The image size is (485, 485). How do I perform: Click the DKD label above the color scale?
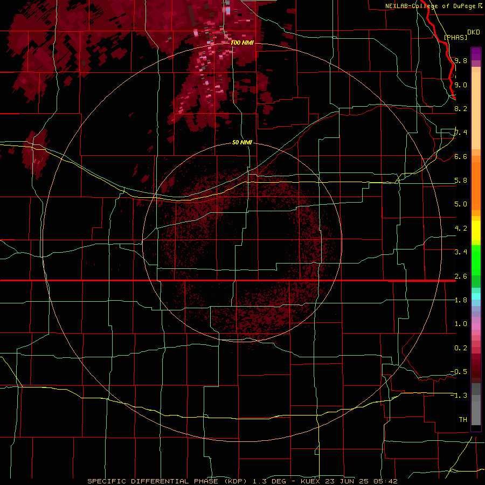point(473,32)
